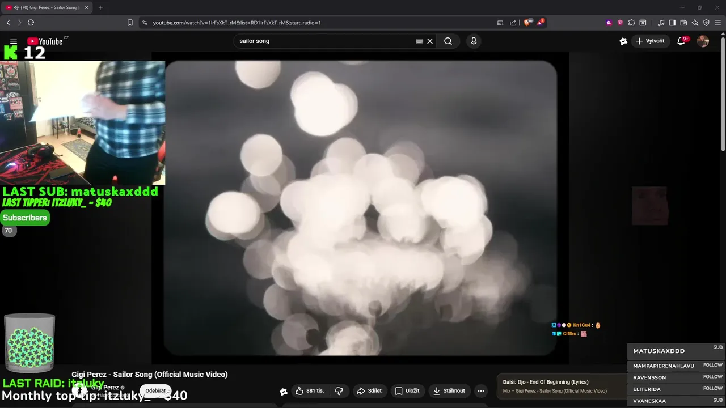Open Brave Shields lion icon
Screen dimensions: 726x408
[528, 23]
